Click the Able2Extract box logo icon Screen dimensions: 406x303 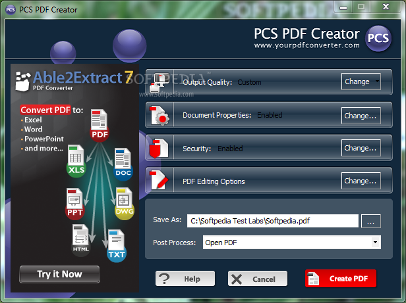pos(23,82)
